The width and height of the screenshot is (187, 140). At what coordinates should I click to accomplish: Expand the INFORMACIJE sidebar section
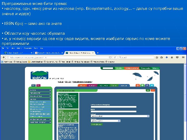tap(40, 93)
